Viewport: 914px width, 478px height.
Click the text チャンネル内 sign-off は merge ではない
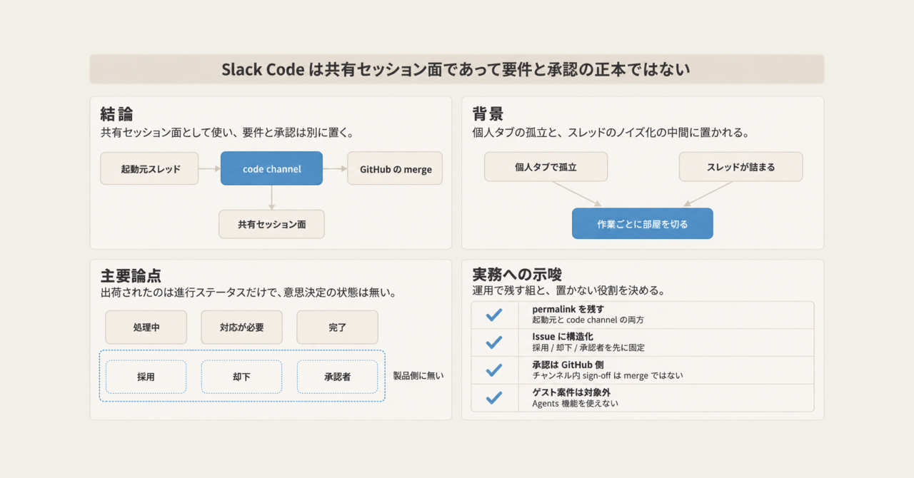point(608,375)
